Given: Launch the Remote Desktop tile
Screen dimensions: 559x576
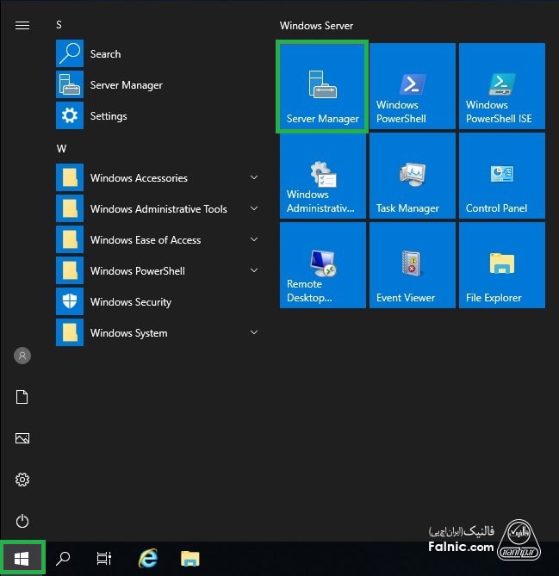Looking at the screenshot, I should [x=322, y=265].
